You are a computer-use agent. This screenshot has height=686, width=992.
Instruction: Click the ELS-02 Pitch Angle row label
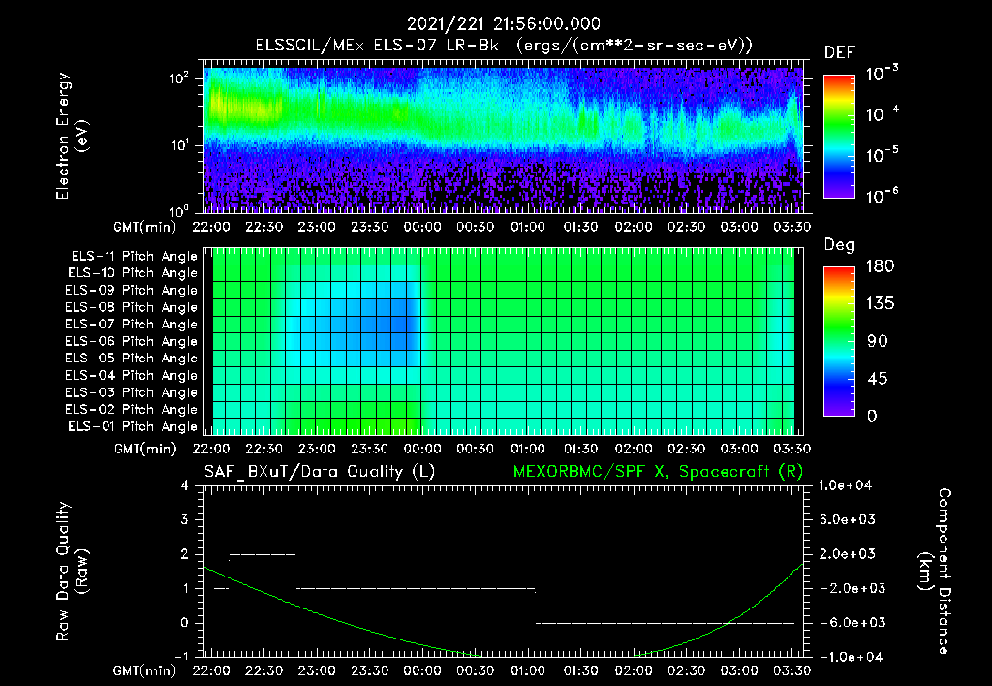coord(132,410)
